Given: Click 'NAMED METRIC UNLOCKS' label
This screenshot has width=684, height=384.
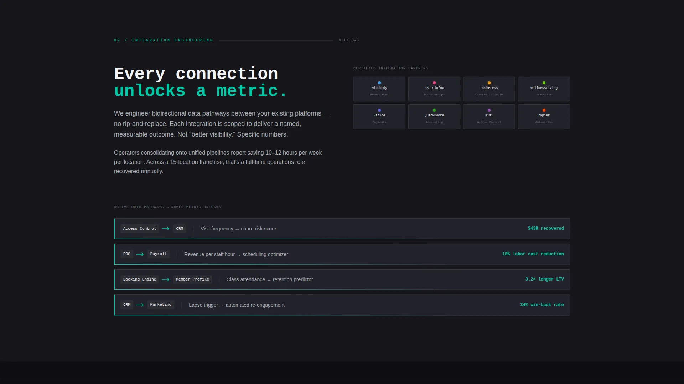Looking at the screenshot, I should coord(196,207).
